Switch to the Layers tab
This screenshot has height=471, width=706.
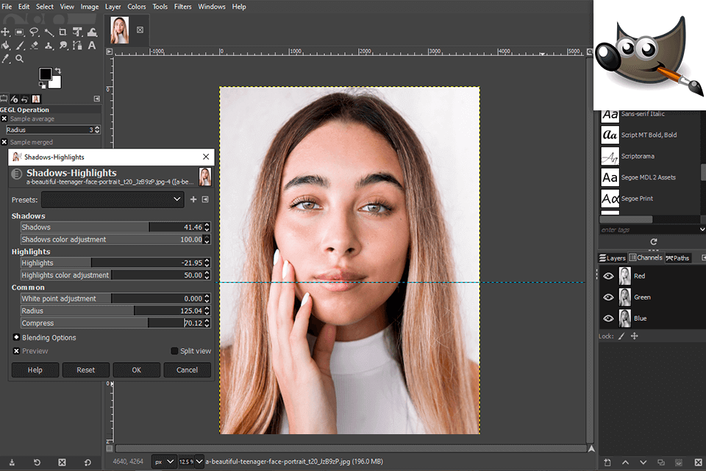pyautogui.click(x=612, y=258)
